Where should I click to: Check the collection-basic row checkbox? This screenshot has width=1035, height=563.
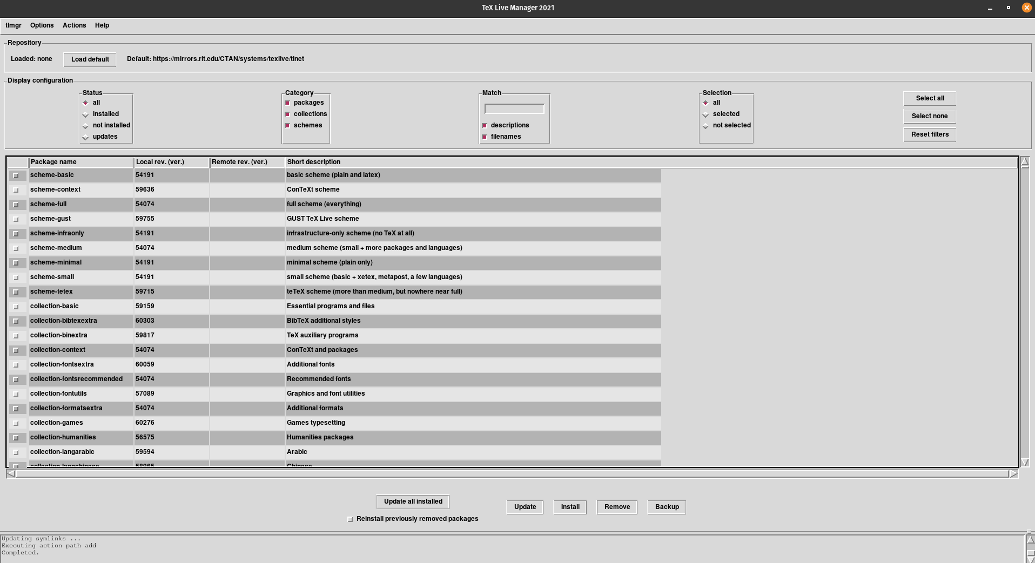[x=16, y=307]
